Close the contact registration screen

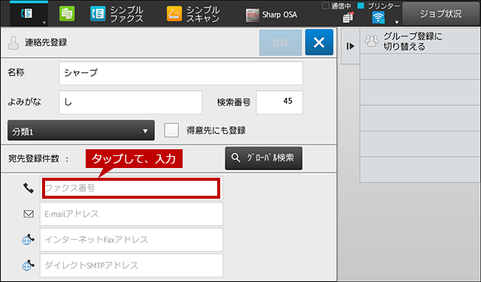(x=319, y=42)
